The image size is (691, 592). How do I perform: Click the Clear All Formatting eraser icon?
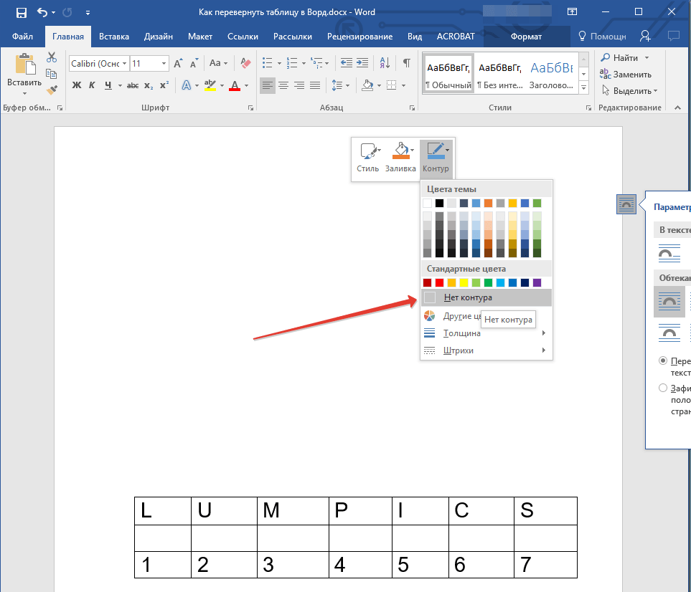click(246, 64)
